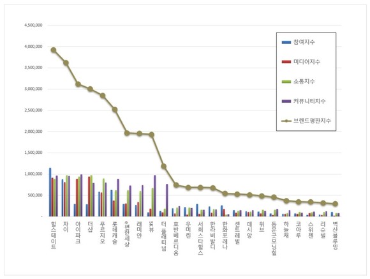Click the 4,000,000 axis label
This screenshot has height=279, width=370.
point(34,47)
